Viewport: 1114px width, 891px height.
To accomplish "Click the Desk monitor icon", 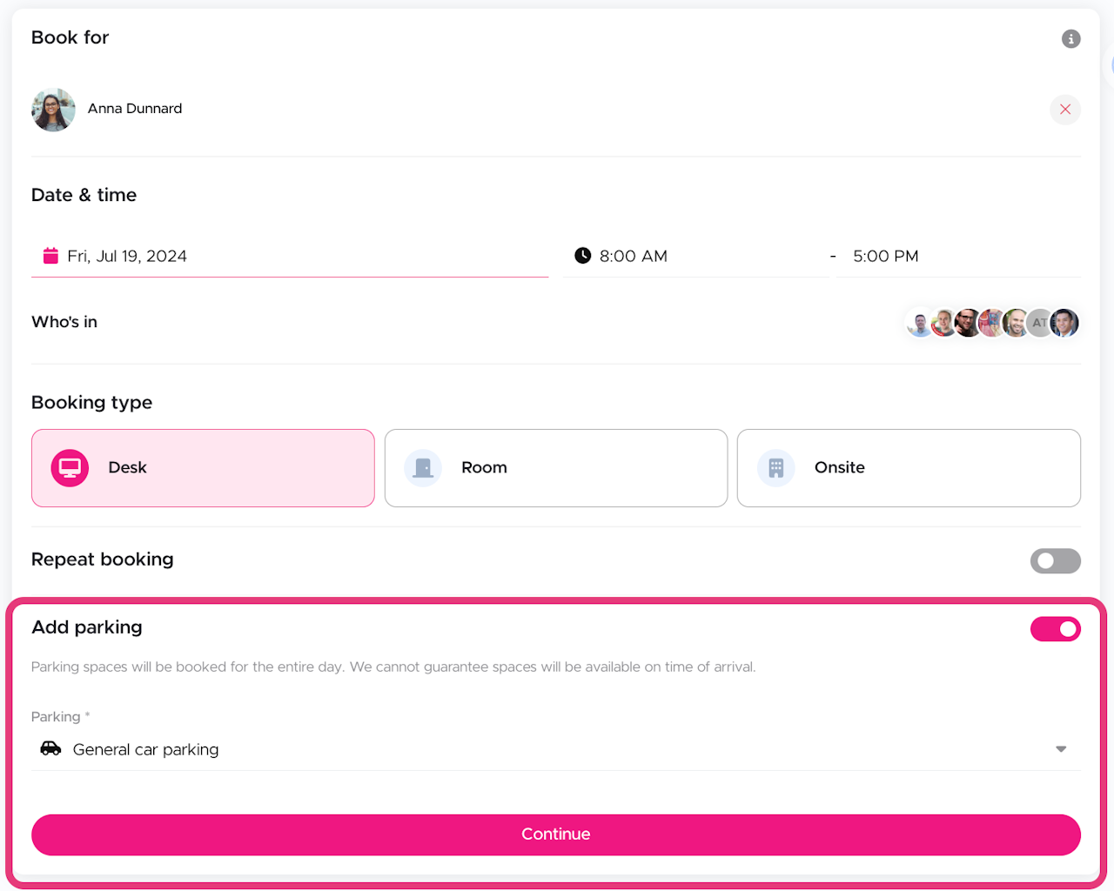I will [70, 468].
